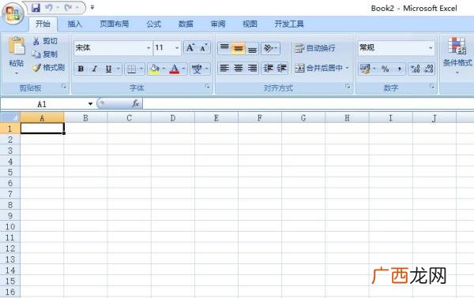This screenshot has height=298, width=474.
Task: Switch to the 开始 ribbon tab
Action: coord(43,24)
